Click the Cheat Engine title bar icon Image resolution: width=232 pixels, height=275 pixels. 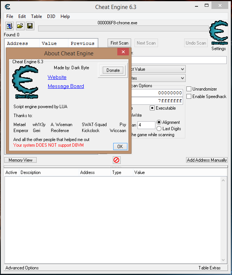(x=7, y=7)
